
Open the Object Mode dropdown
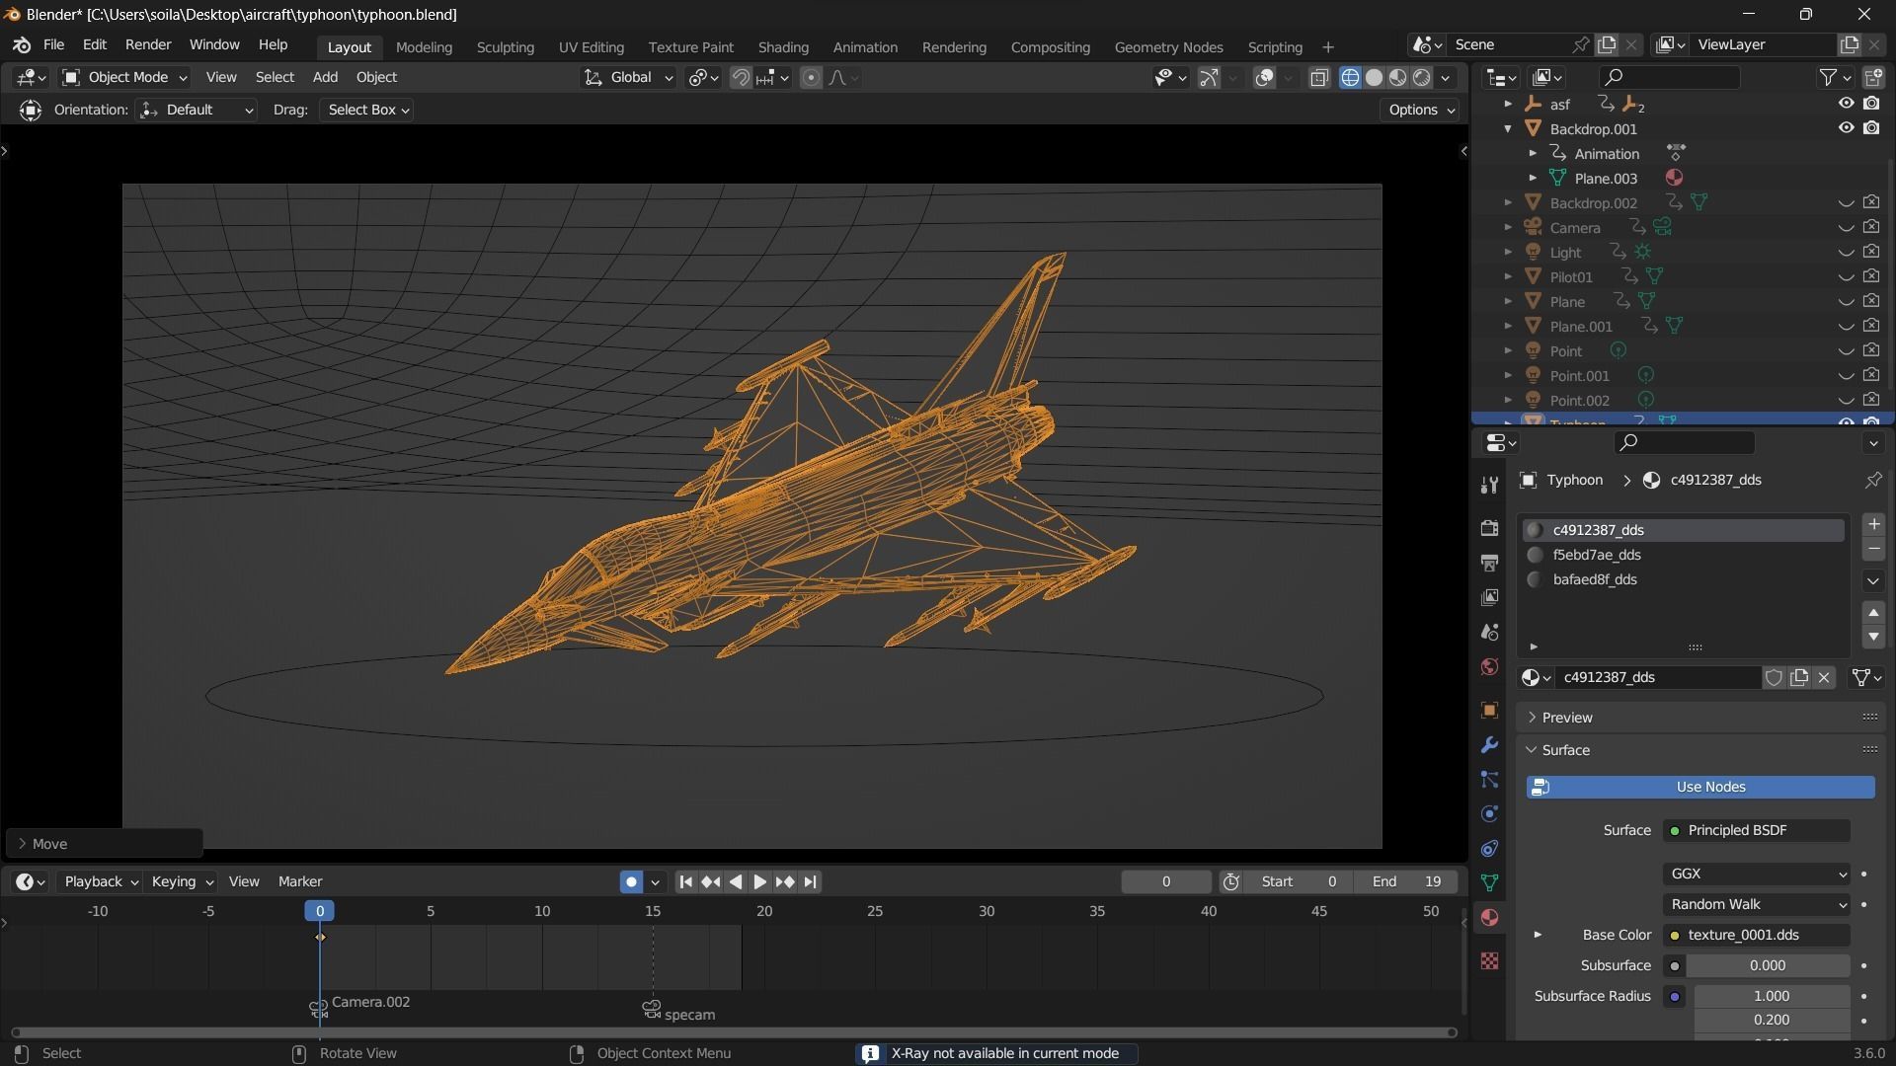click(x=124, y=77)
